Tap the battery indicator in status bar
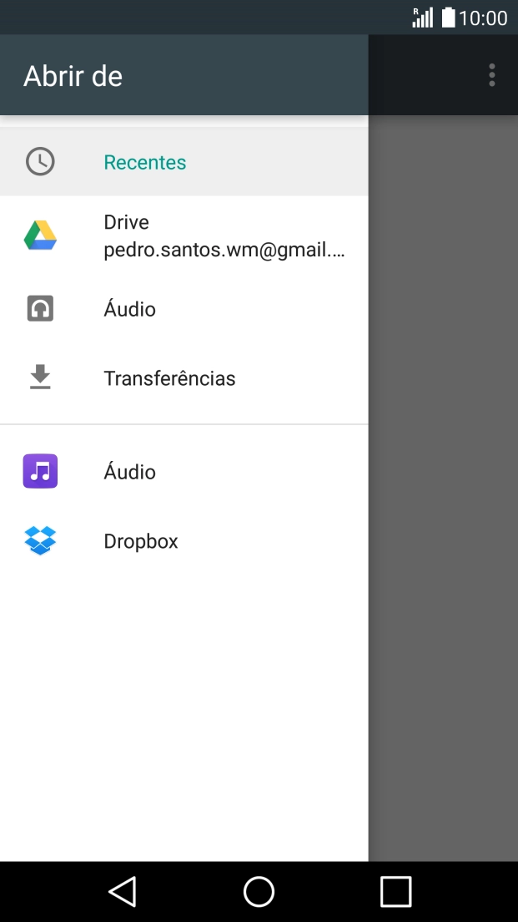 click(x=449, y=18)
